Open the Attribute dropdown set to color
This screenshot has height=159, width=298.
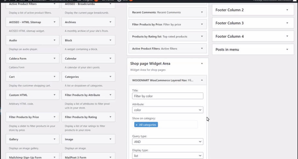167,110
